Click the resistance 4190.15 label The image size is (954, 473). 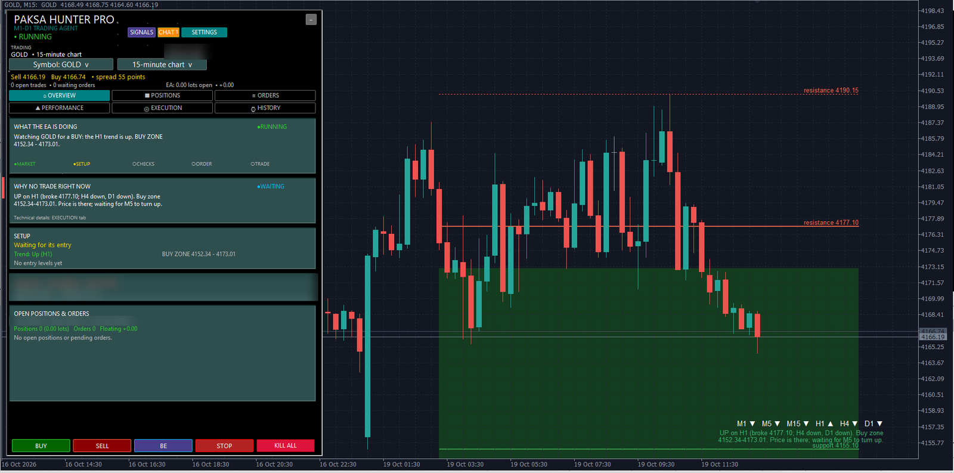tap(831, 91)
